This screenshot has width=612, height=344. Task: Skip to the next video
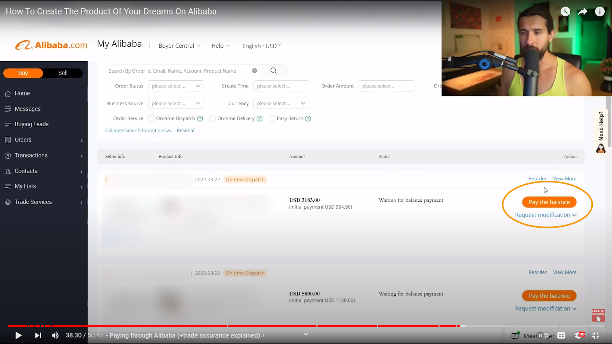click(x=38, y=335)
